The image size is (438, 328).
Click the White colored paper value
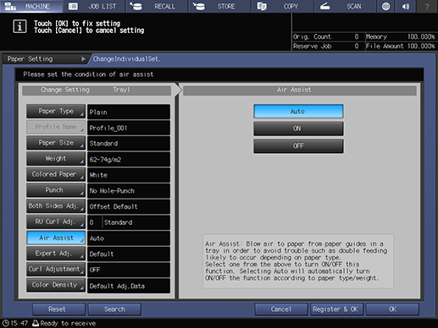[129, 175]
